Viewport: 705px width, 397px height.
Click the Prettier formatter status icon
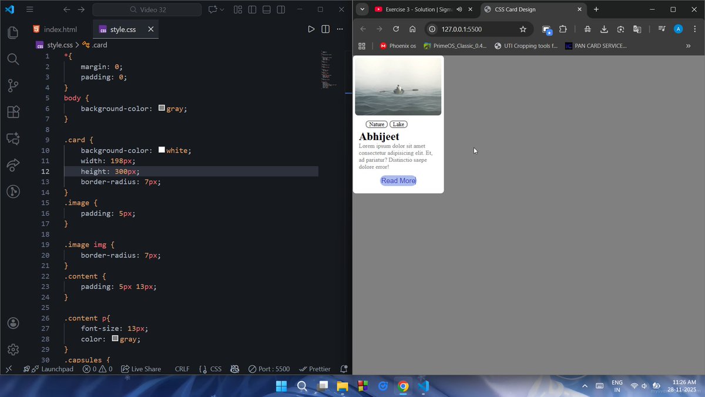[x=315, y=369]
